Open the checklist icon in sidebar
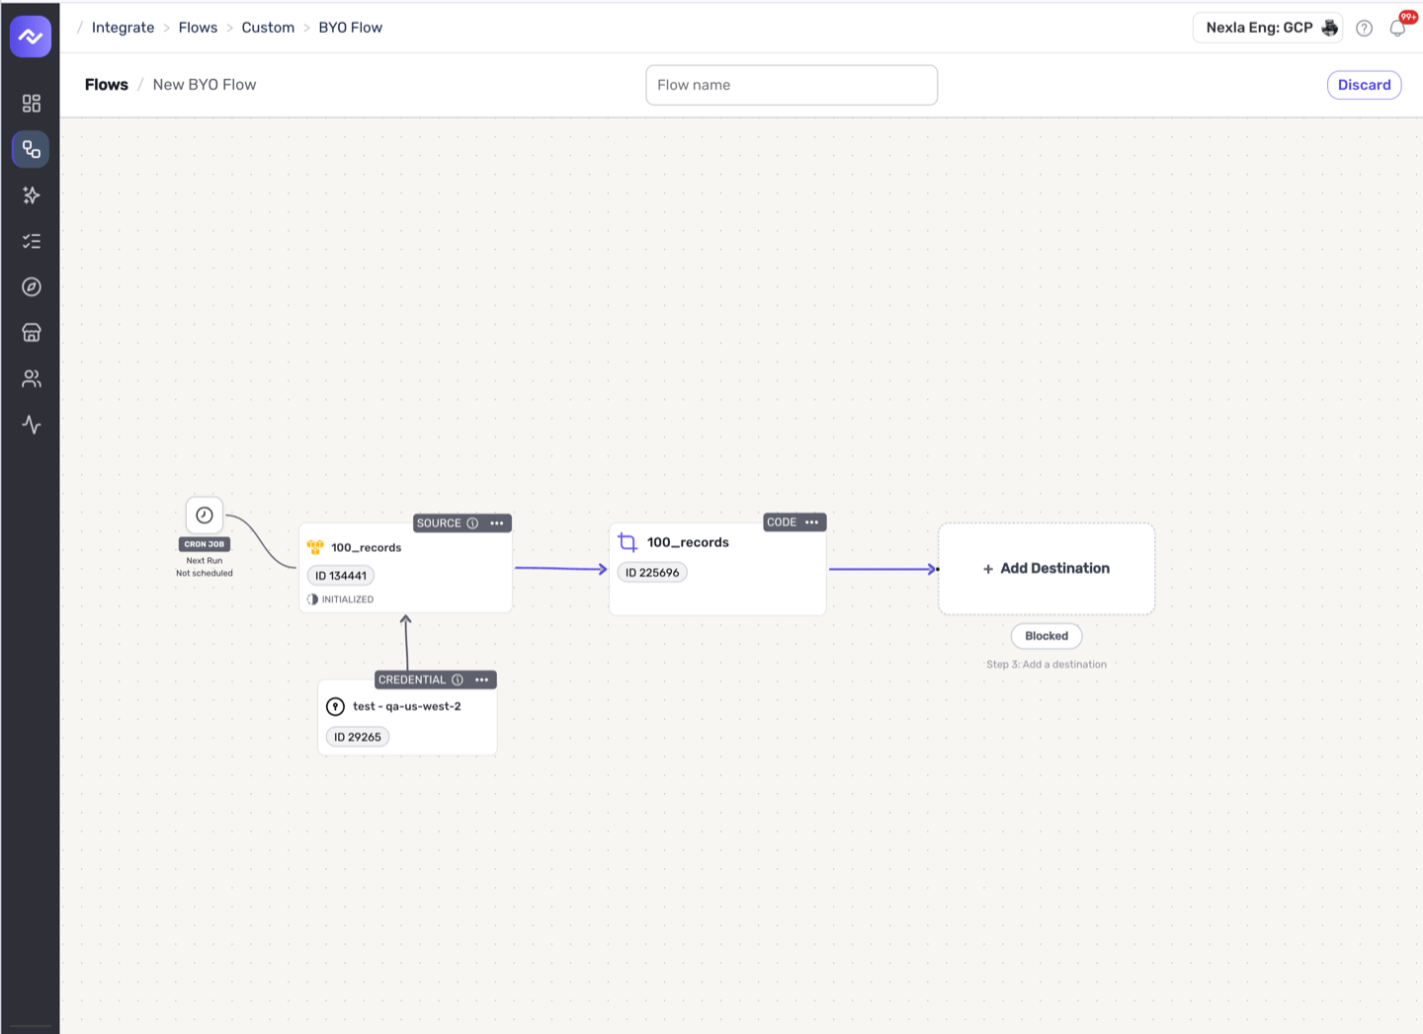1423x1034 pixels. [32, 241]
